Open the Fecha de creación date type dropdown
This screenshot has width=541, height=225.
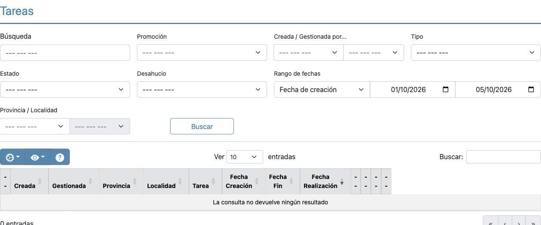click(x=322, y=89)
